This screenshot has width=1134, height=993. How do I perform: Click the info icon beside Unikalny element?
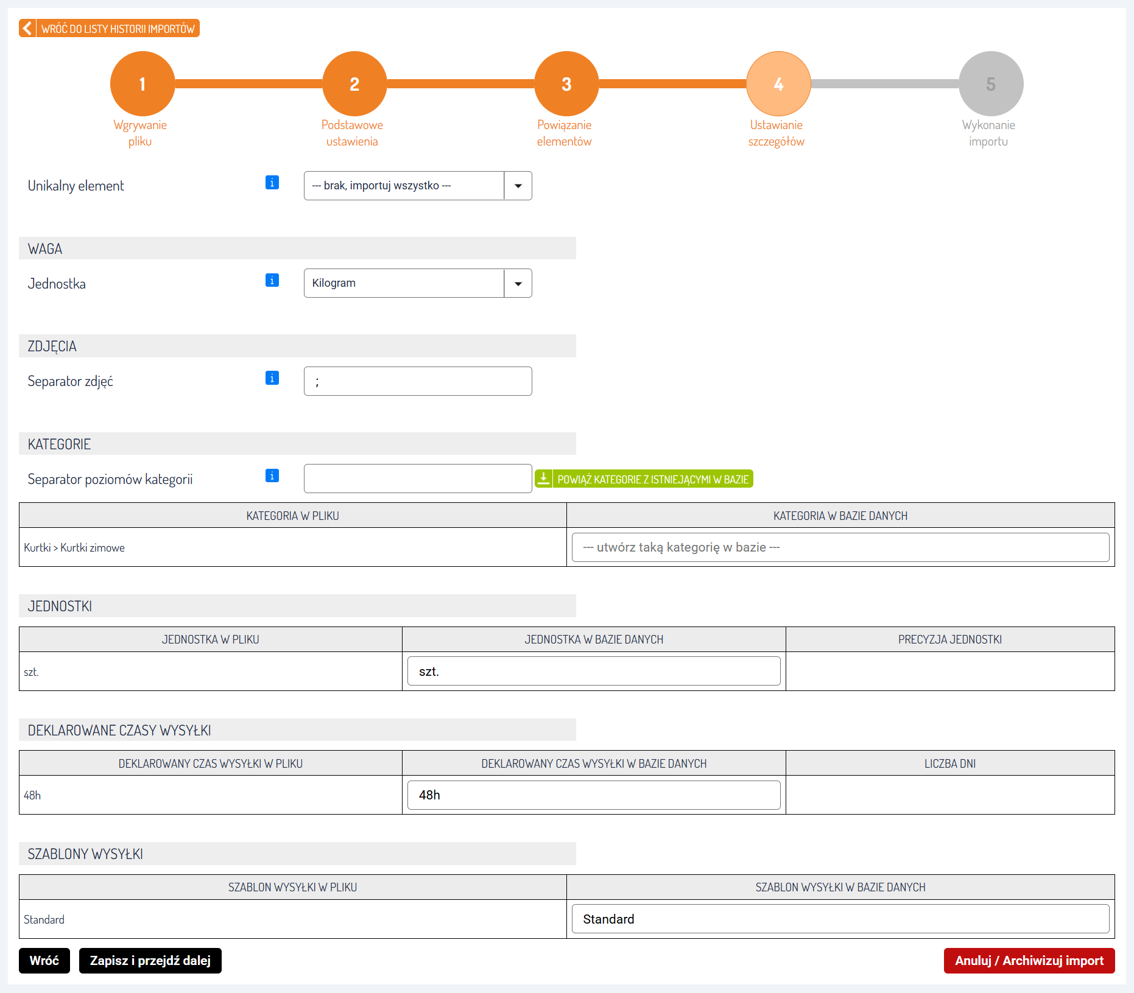click(x=272, y=183)
